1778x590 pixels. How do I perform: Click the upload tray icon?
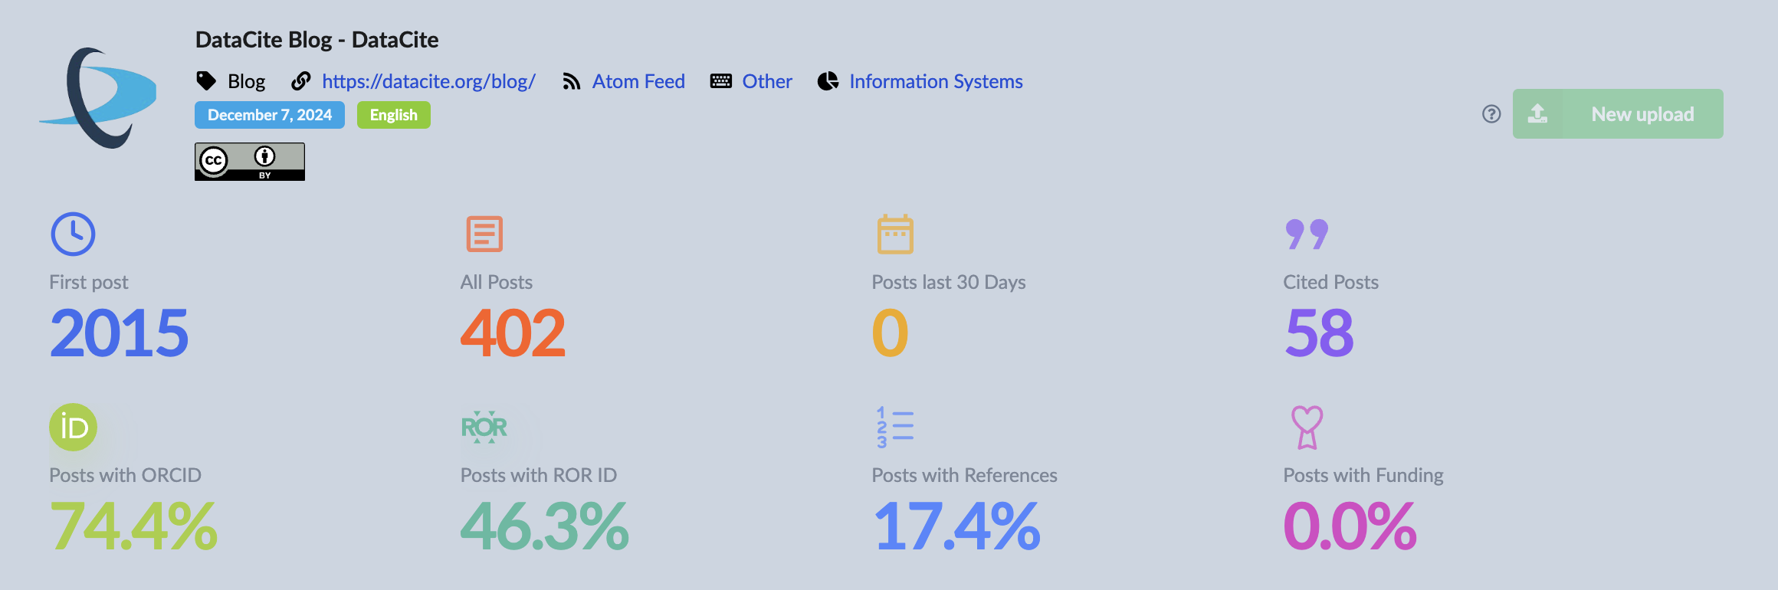point(1537,114)
